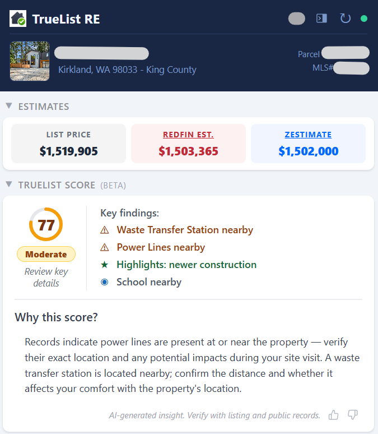
Task: Click warning icon beside Power Lines nearby
Action: point(105,247)
